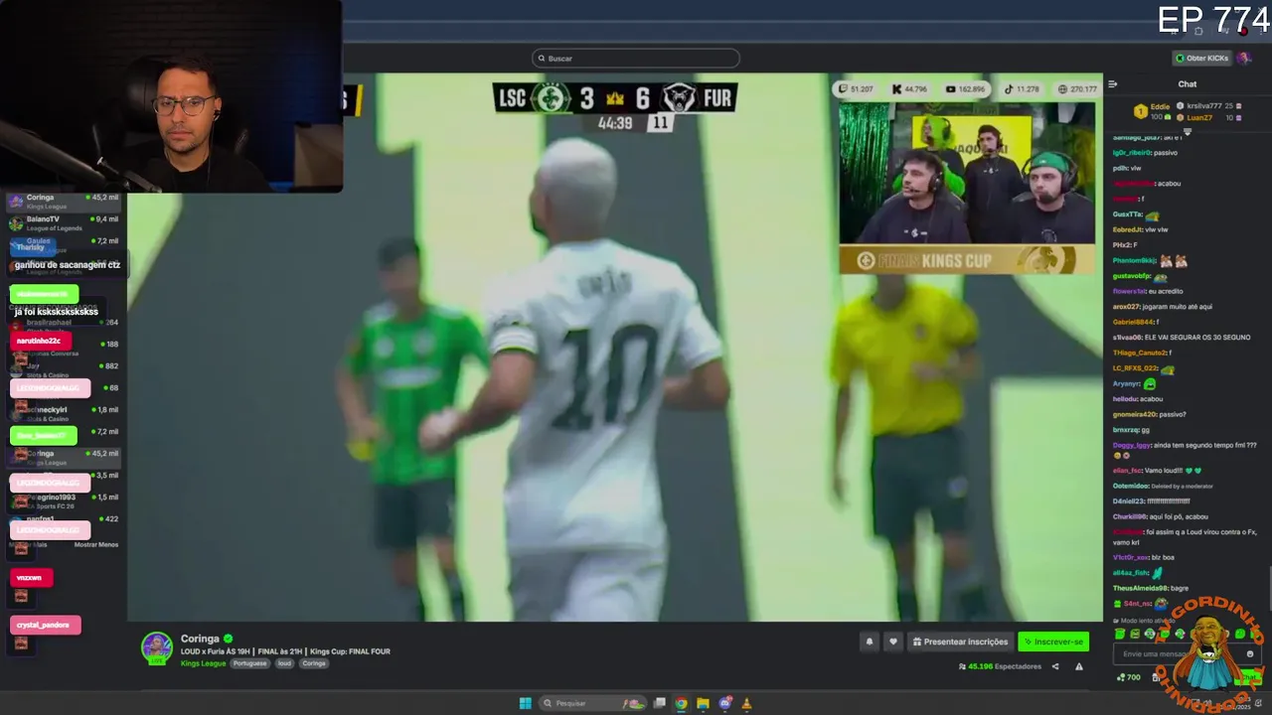Click Gabriel8844 username in chat
This screenshot has height=715, width=1272.
point(1133,322)
